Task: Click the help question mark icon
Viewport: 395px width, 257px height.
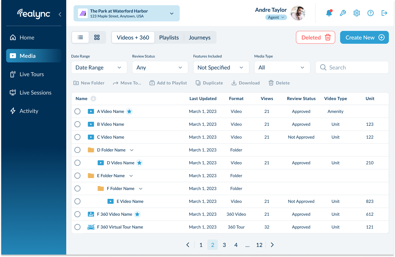Action: (370, 13)
